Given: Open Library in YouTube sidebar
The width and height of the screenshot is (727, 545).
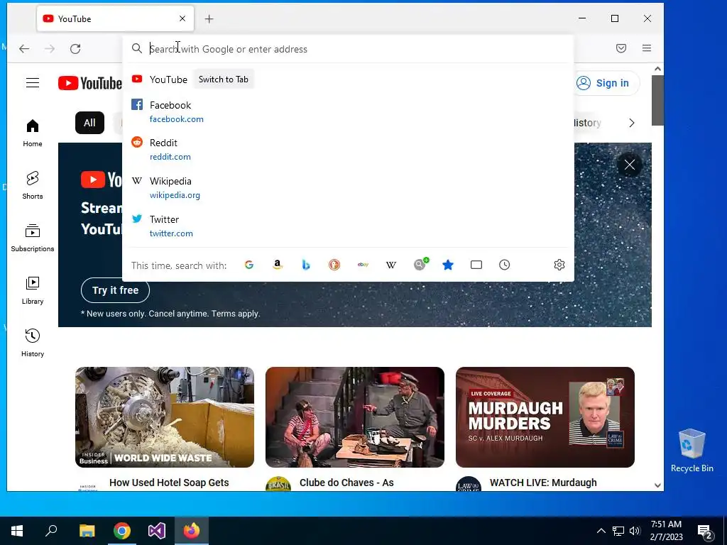Looking at the screenshot, I should coord(33,290).
